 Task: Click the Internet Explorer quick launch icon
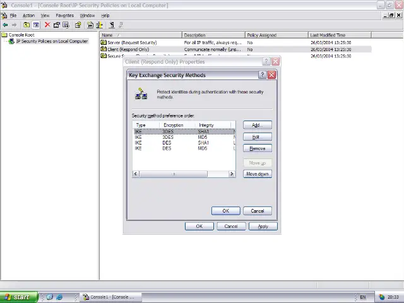pos(59,297)
